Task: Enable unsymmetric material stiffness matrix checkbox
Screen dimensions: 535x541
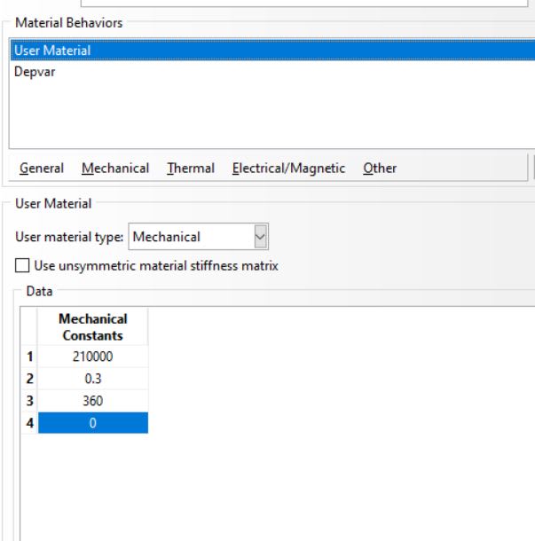Action: click(x=22, y=266)
